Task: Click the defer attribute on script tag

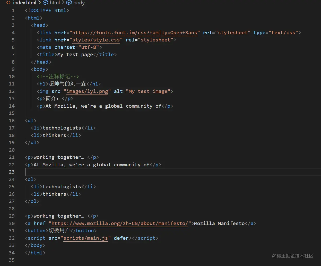Action: (121, 238)
